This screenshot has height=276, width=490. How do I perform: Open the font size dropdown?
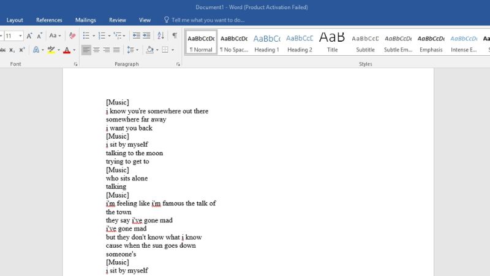[20, 36]
